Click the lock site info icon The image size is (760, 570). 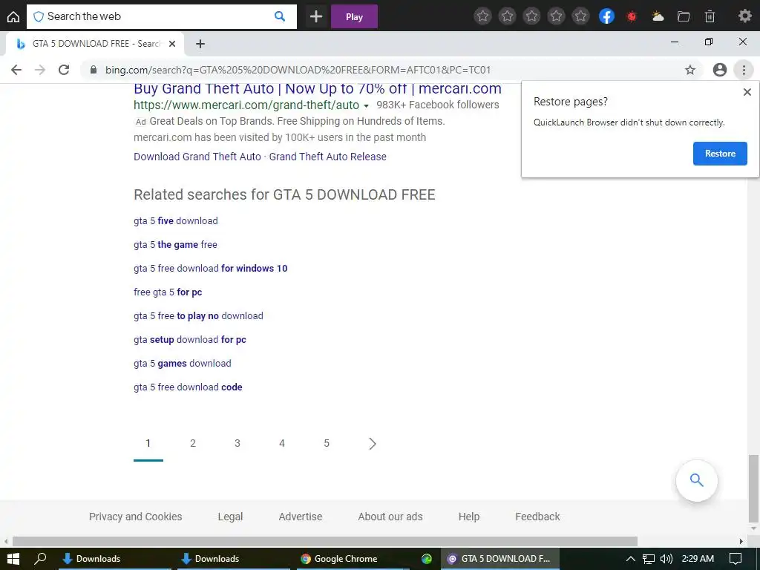[x=94, y=70]
